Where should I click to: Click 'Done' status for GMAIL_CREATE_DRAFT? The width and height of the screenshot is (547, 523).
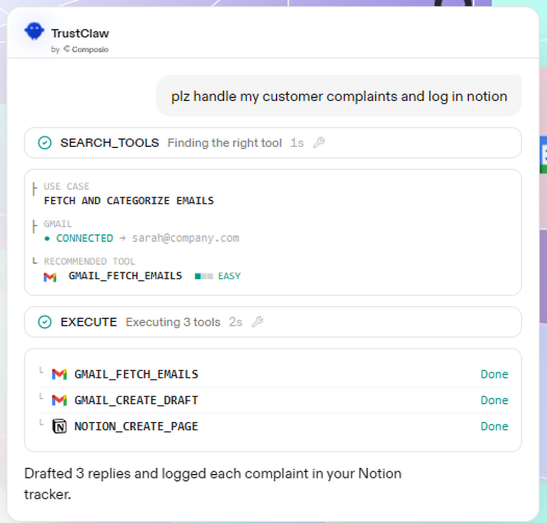tap(494, 400)
